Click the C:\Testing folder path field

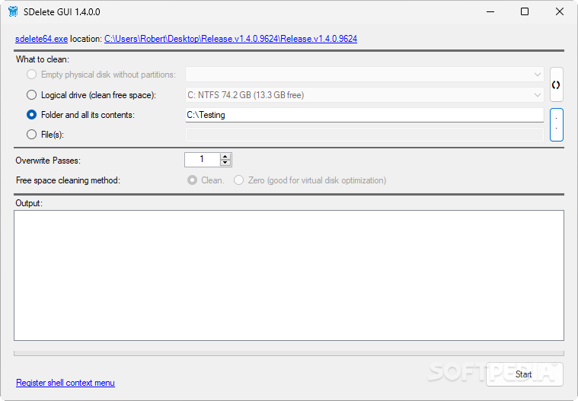[x=365, y=115]
